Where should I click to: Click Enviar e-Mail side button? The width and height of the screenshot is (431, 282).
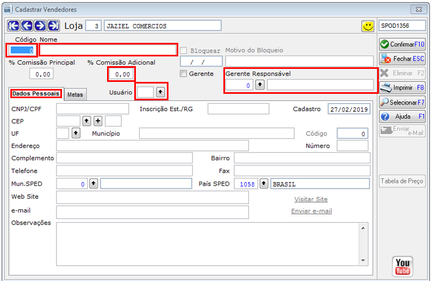(402, 131)
